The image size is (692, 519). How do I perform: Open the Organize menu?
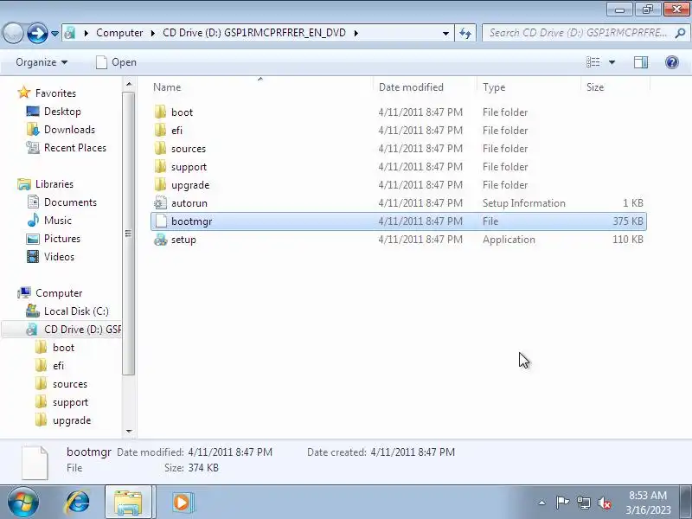point(42,62)
